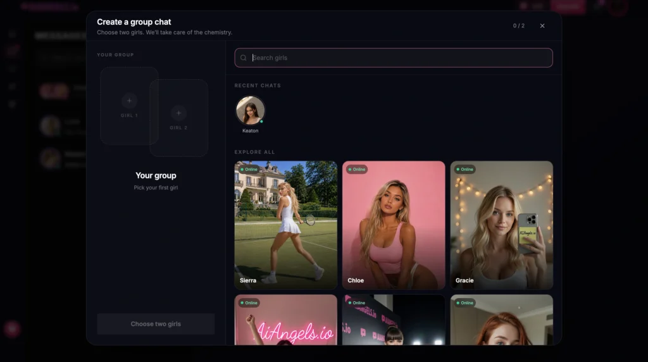Viewport: 648px width, 362px height.
Task: Select the red-haired girl card
Action: (x=502, y=320)
